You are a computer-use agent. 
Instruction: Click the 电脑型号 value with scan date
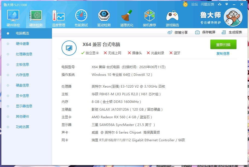pyautogui.click(x=129, y=67)
